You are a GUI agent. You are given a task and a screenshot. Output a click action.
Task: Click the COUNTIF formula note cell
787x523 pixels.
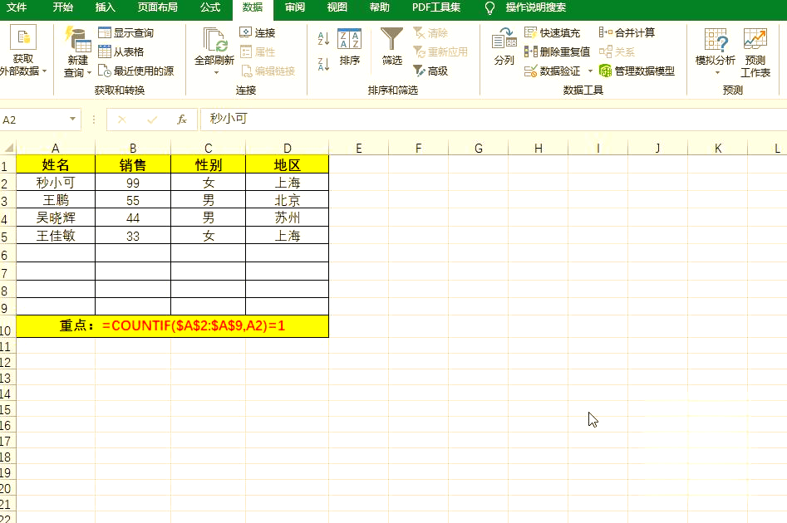click(x=173, y=326)
